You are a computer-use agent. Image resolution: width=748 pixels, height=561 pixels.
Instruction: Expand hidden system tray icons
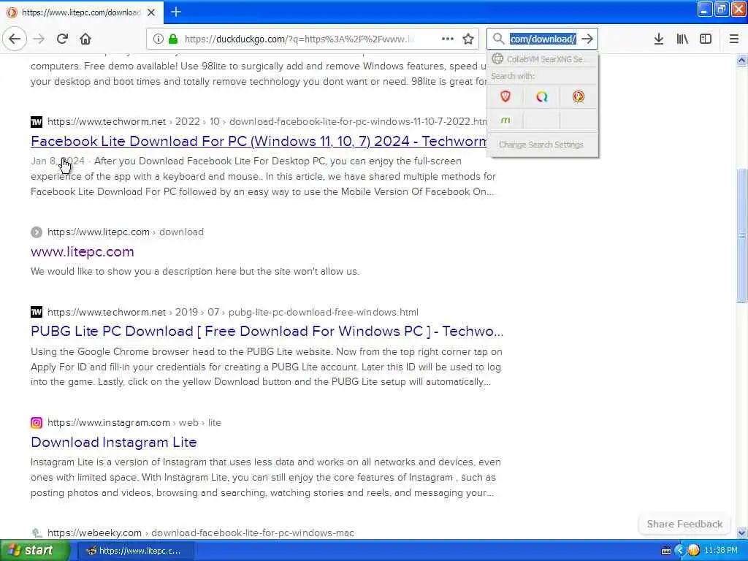pyautogui.click(x=680, y=551)
